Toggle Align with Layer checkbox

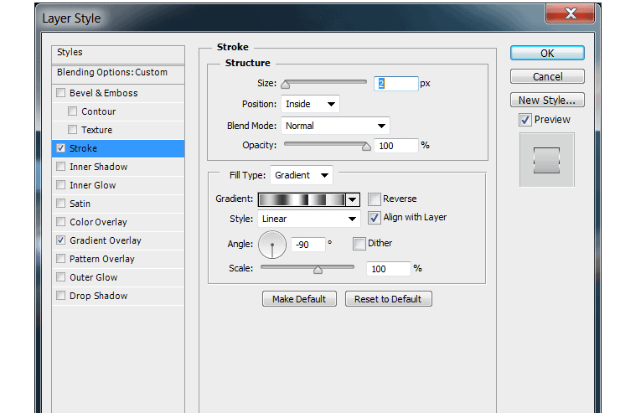[x=374, y=218]
